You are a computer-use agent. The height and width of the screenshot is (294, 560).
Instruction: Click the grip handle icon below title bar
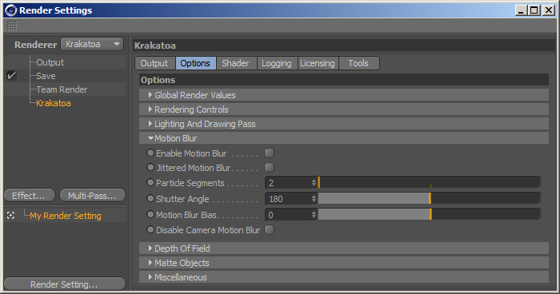[12, 26]
